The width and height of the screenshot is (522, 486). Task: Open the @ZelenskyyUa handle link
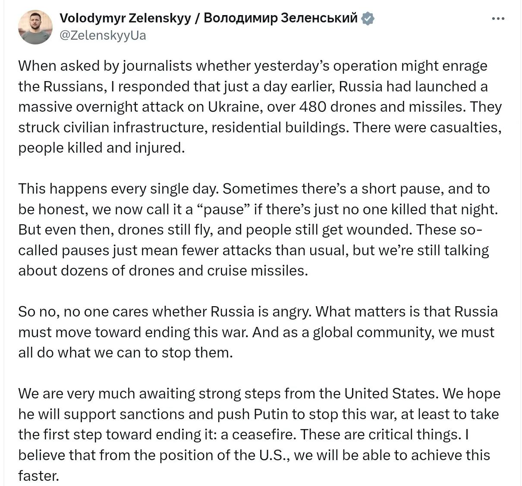coord(102,35)
